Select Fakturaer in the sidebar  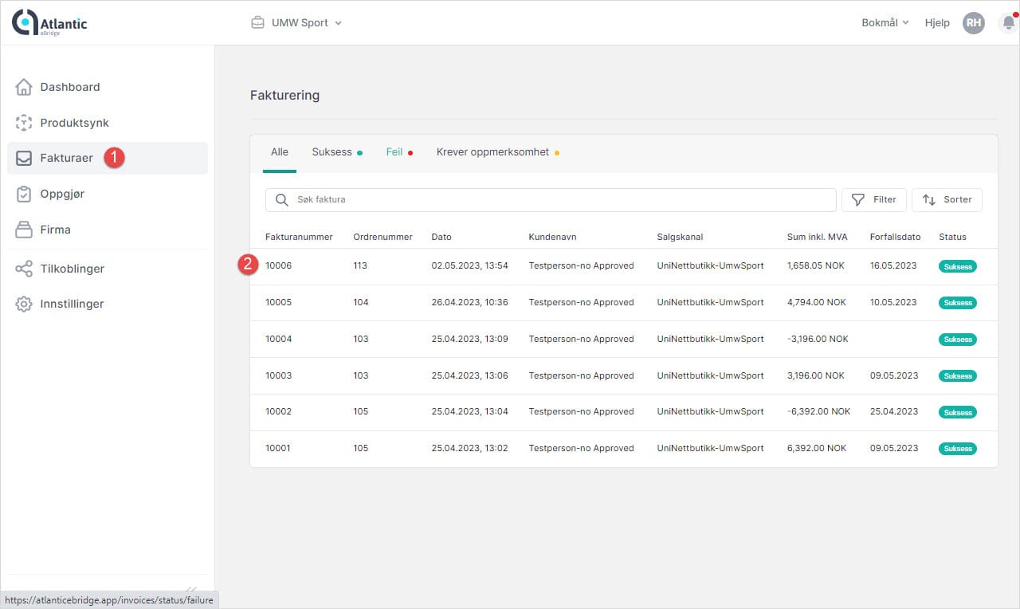click(67, 158)
